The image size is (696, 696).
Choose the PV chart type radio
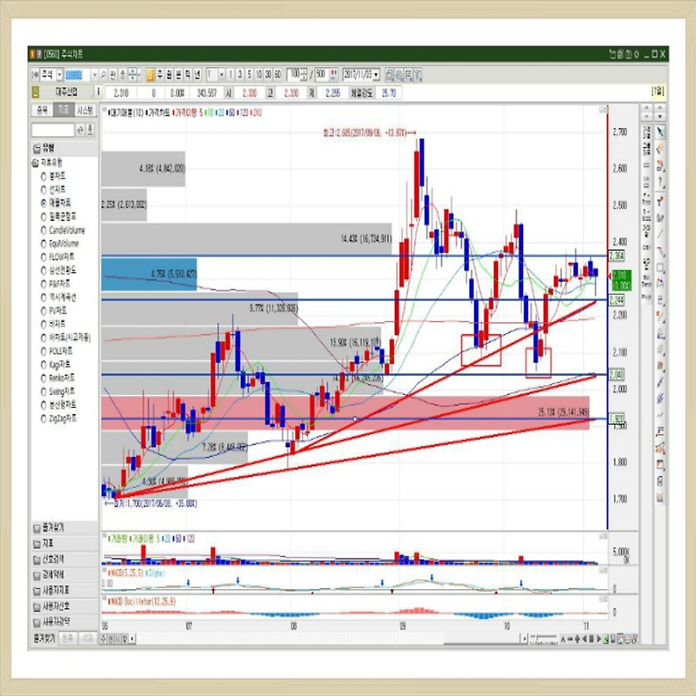point(43,311)
